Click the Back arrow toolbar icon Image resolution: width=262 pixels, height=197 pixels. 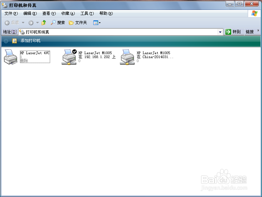[7, 23]
